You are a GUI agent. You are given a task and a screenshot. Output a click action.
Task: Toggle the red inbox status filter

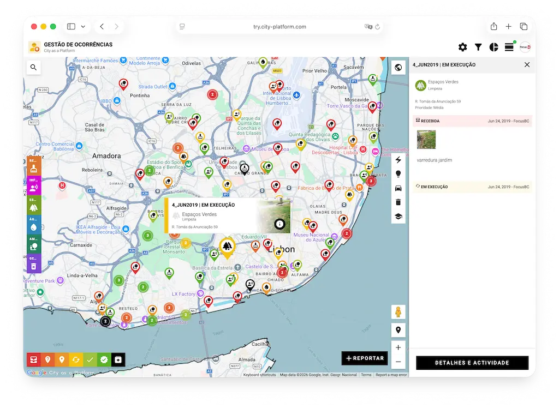[x=34, y=359]
